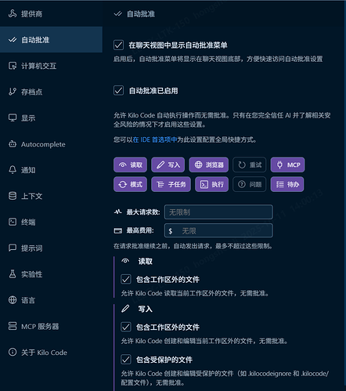Click the 计算机交互 cursor icon

(x=13, y=66)
